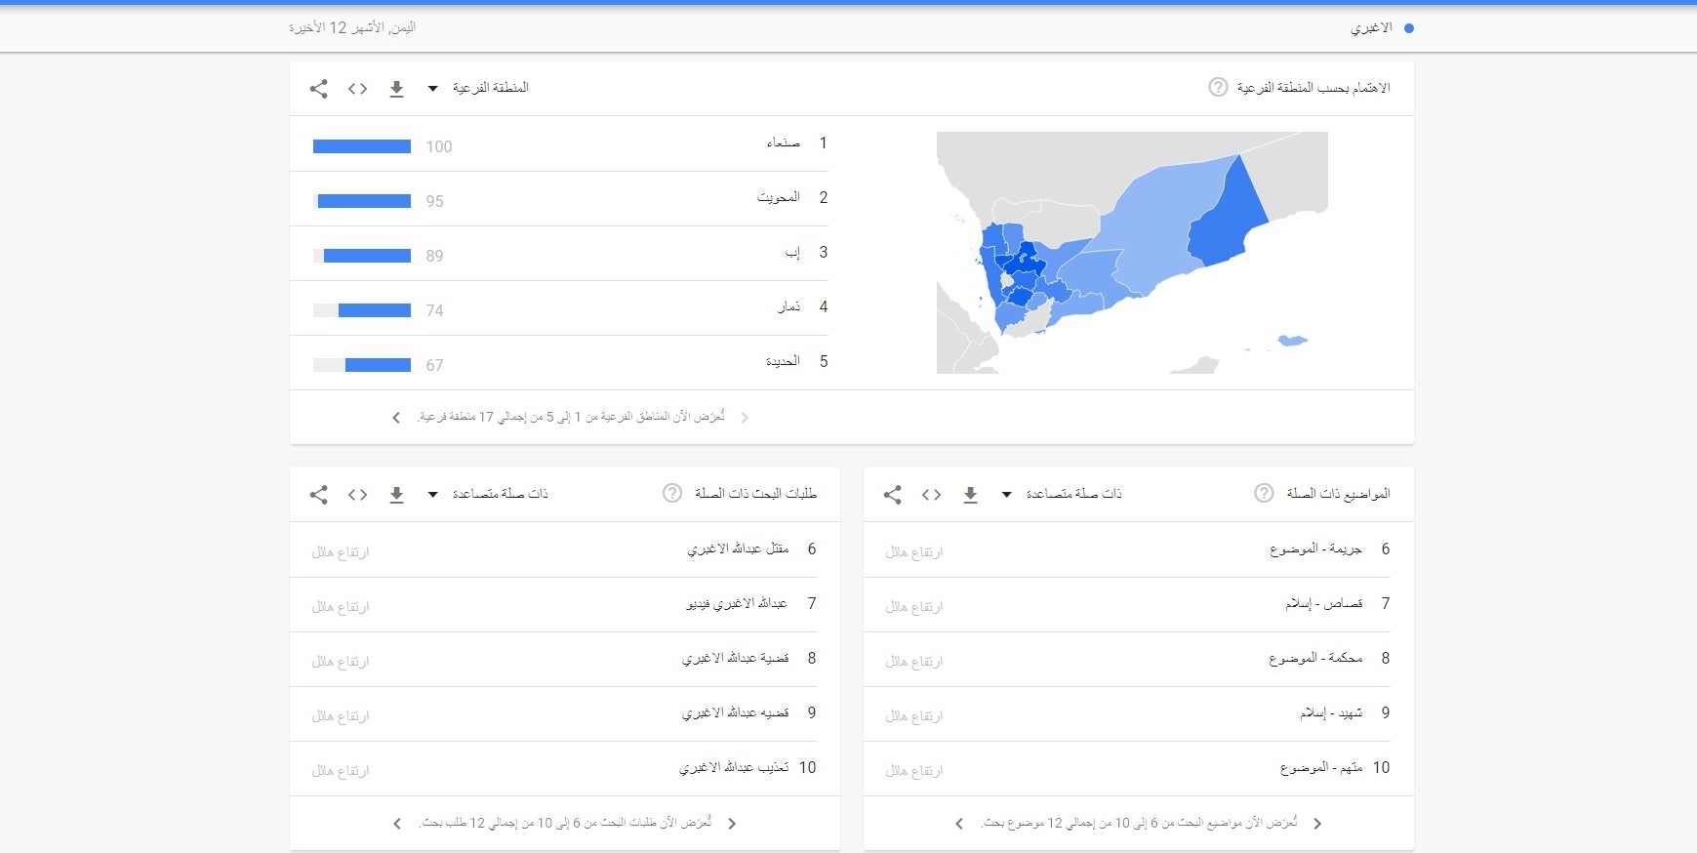Open query مقتل عبدالله الاغبري
Image resolution: width=1697 pixels, height=853 pixels.
(738, 549)
